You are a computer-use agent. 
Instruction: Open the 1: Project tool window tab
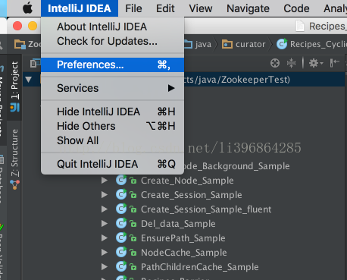[x=14, y=87]
